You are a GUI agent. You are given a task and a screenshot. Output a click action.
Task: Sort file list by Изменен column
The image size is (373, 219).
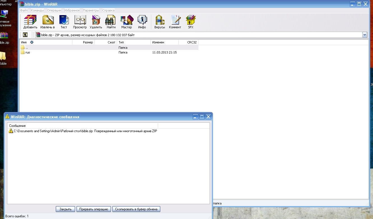point(165,42)
